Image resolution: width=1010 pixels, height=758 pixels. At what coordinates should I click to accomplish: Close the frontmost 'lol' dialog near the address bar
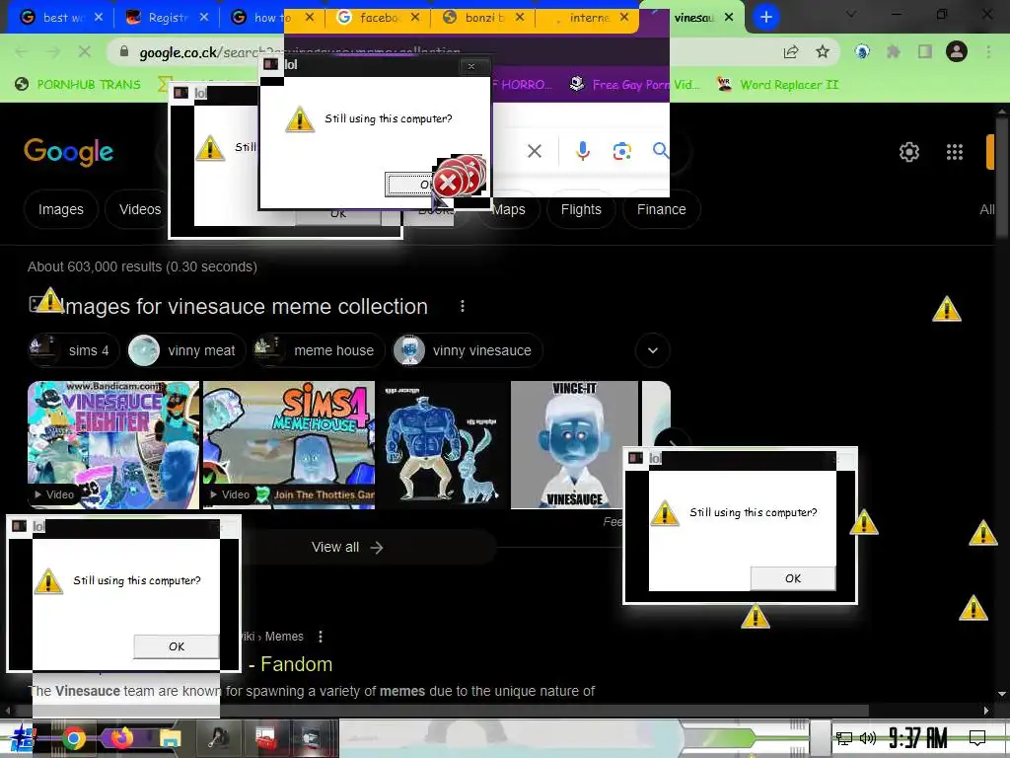(x=471, y=66)
